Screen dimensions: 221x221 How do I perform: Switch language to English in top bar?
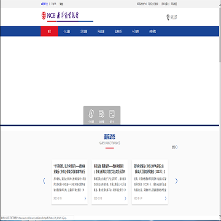[x=54, y=4]
